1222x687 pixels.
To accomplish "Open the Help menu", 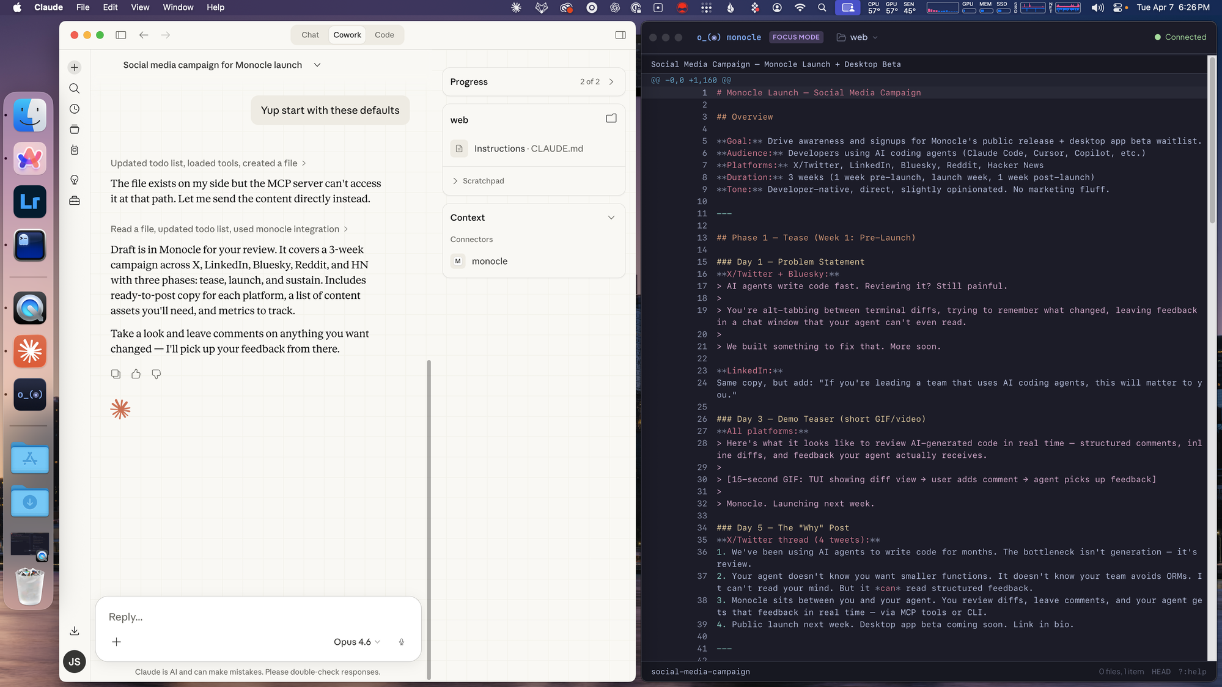I will (215, 7).
